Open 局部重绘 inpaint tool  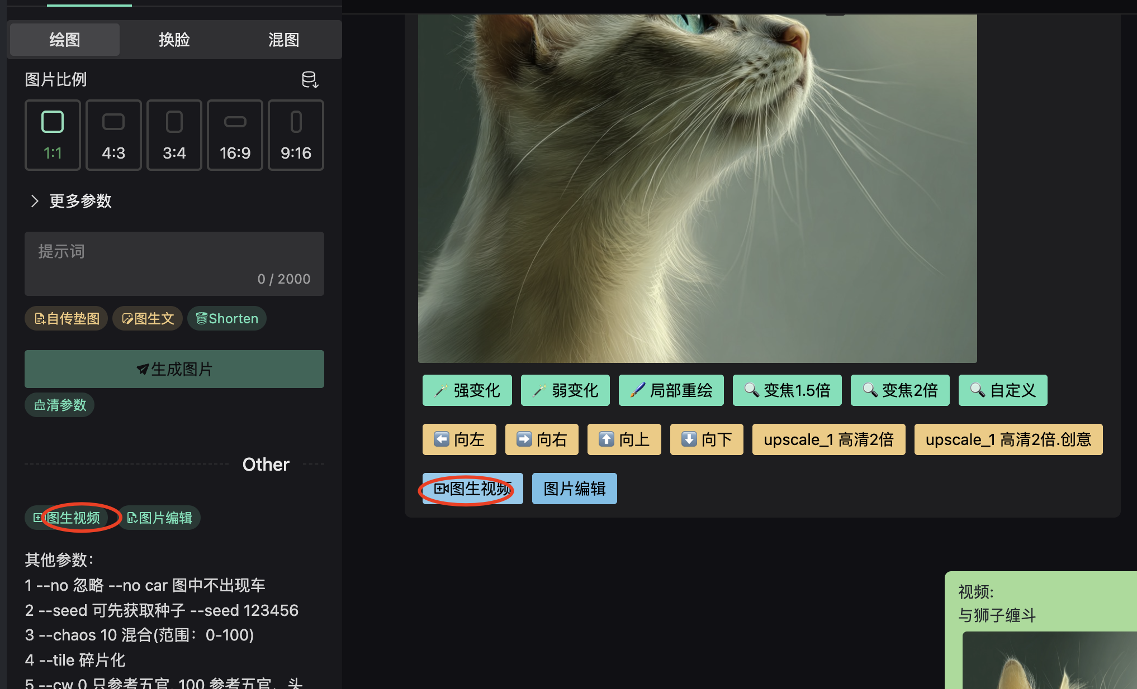(x=671, y=390)
